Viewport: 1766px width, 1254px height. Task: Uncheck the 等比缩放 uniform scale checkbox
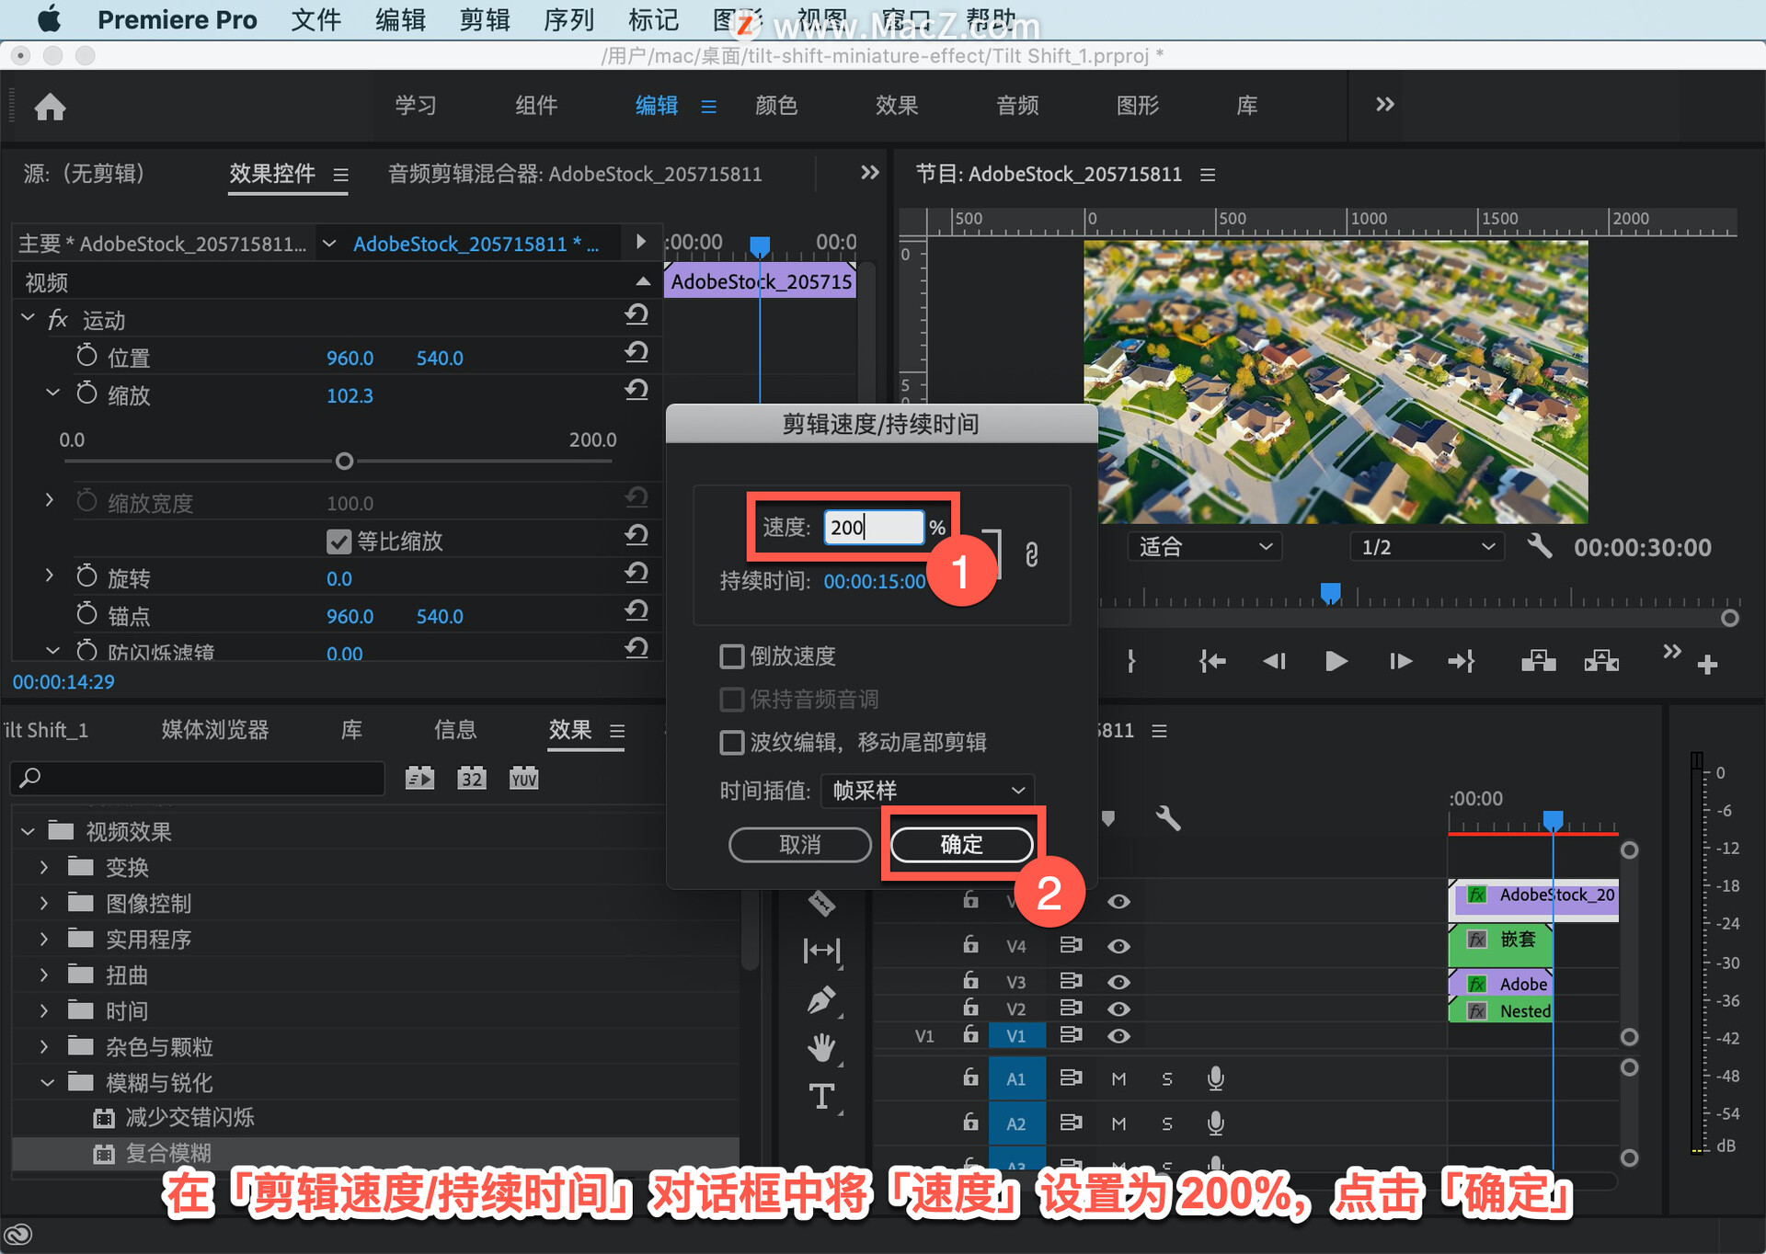tap(338, 541)
